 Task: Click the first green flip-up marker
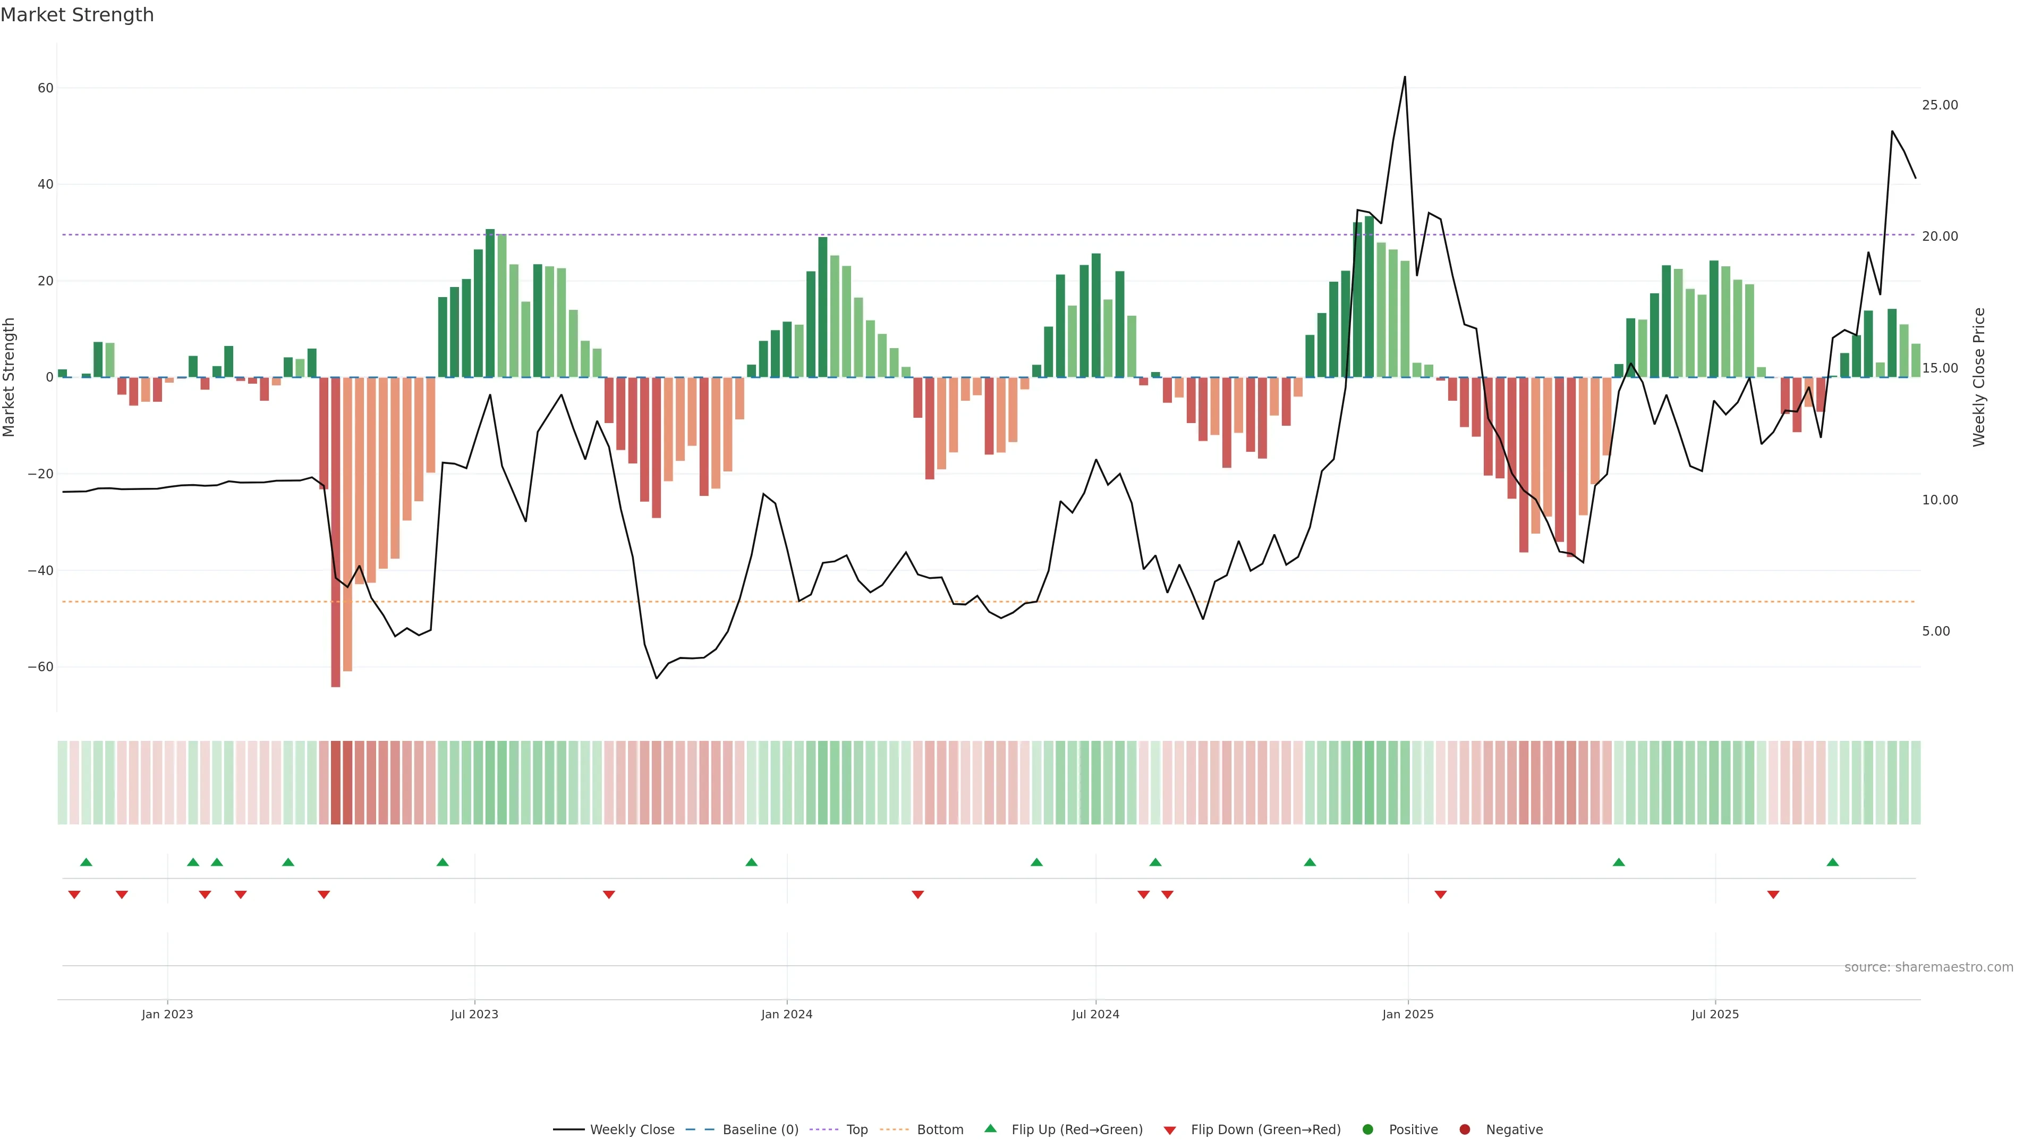(86, 862)
